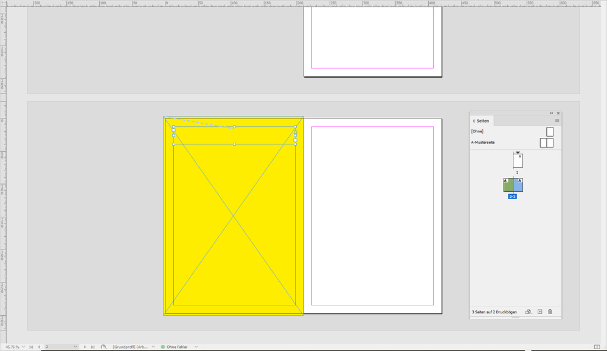Click the text frame's bottom-center handle
This screenshot has width=607, height=351.
pyautogui.click(x=234, y=144)
